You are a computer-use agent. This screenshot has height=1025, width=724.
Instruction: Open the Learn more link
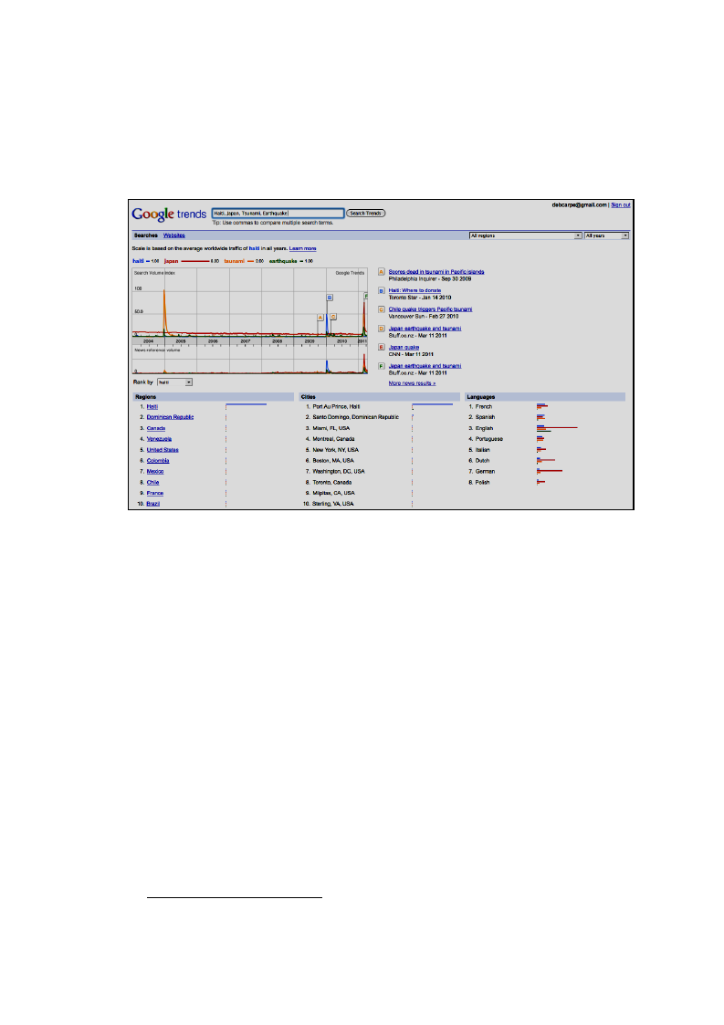303,248
